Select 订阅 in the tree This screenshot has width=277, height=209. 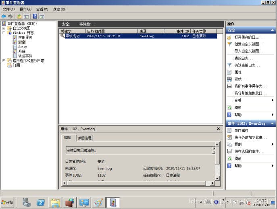tap(16, 65)
